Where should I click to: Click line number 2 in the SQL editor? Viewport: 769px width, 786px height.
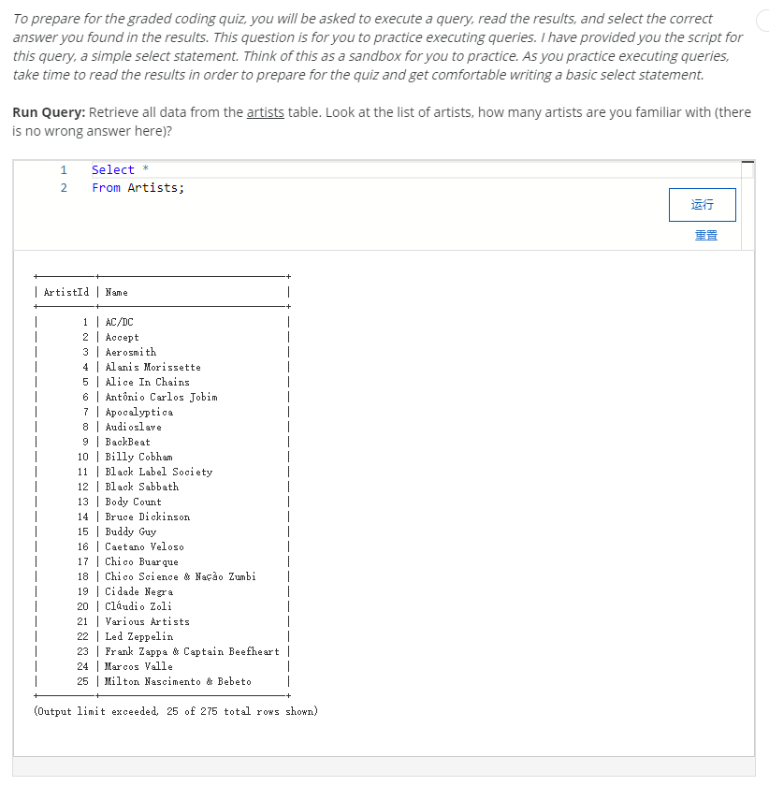(63, 187)
